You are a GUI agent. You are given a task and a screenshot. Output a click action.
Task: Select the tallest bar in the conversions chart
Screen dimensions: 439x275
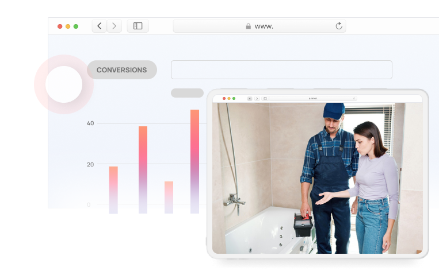(194, 161)
